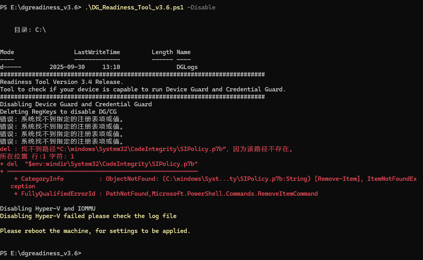Image resolution: width=423 pixels, height=260 pixels.
Task: Click the DGLogs directory name
Action: pyautogui.click(x=187, y=67)
